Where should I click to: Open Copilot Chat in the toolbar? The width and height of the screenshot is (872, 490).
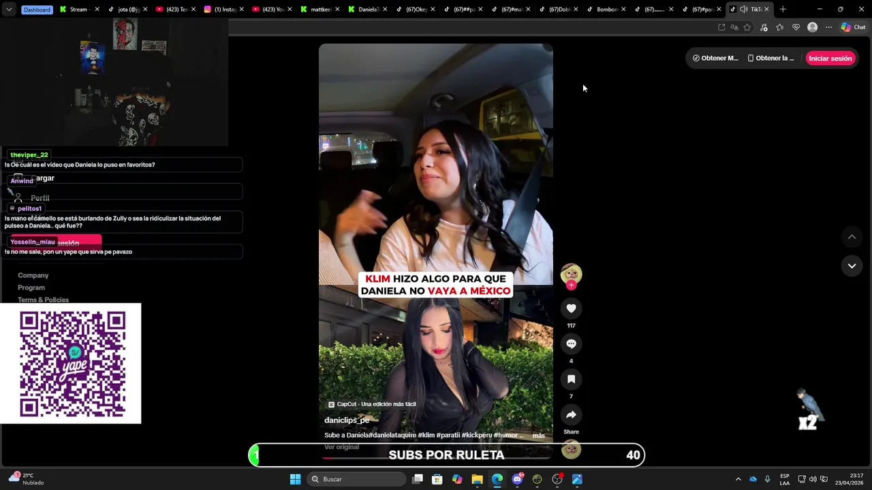pos(853,27)
